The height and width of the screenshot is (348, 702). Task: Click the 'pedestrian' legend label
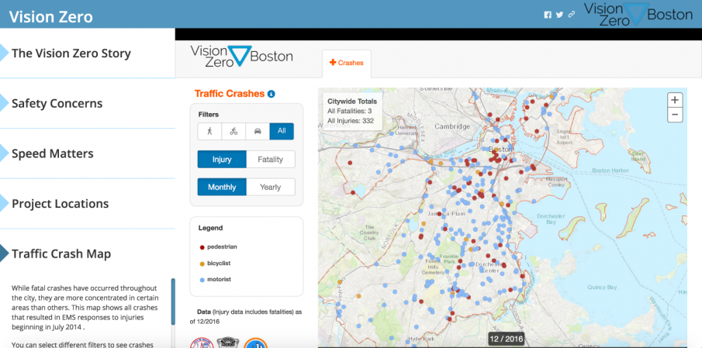tap(222, 247)
